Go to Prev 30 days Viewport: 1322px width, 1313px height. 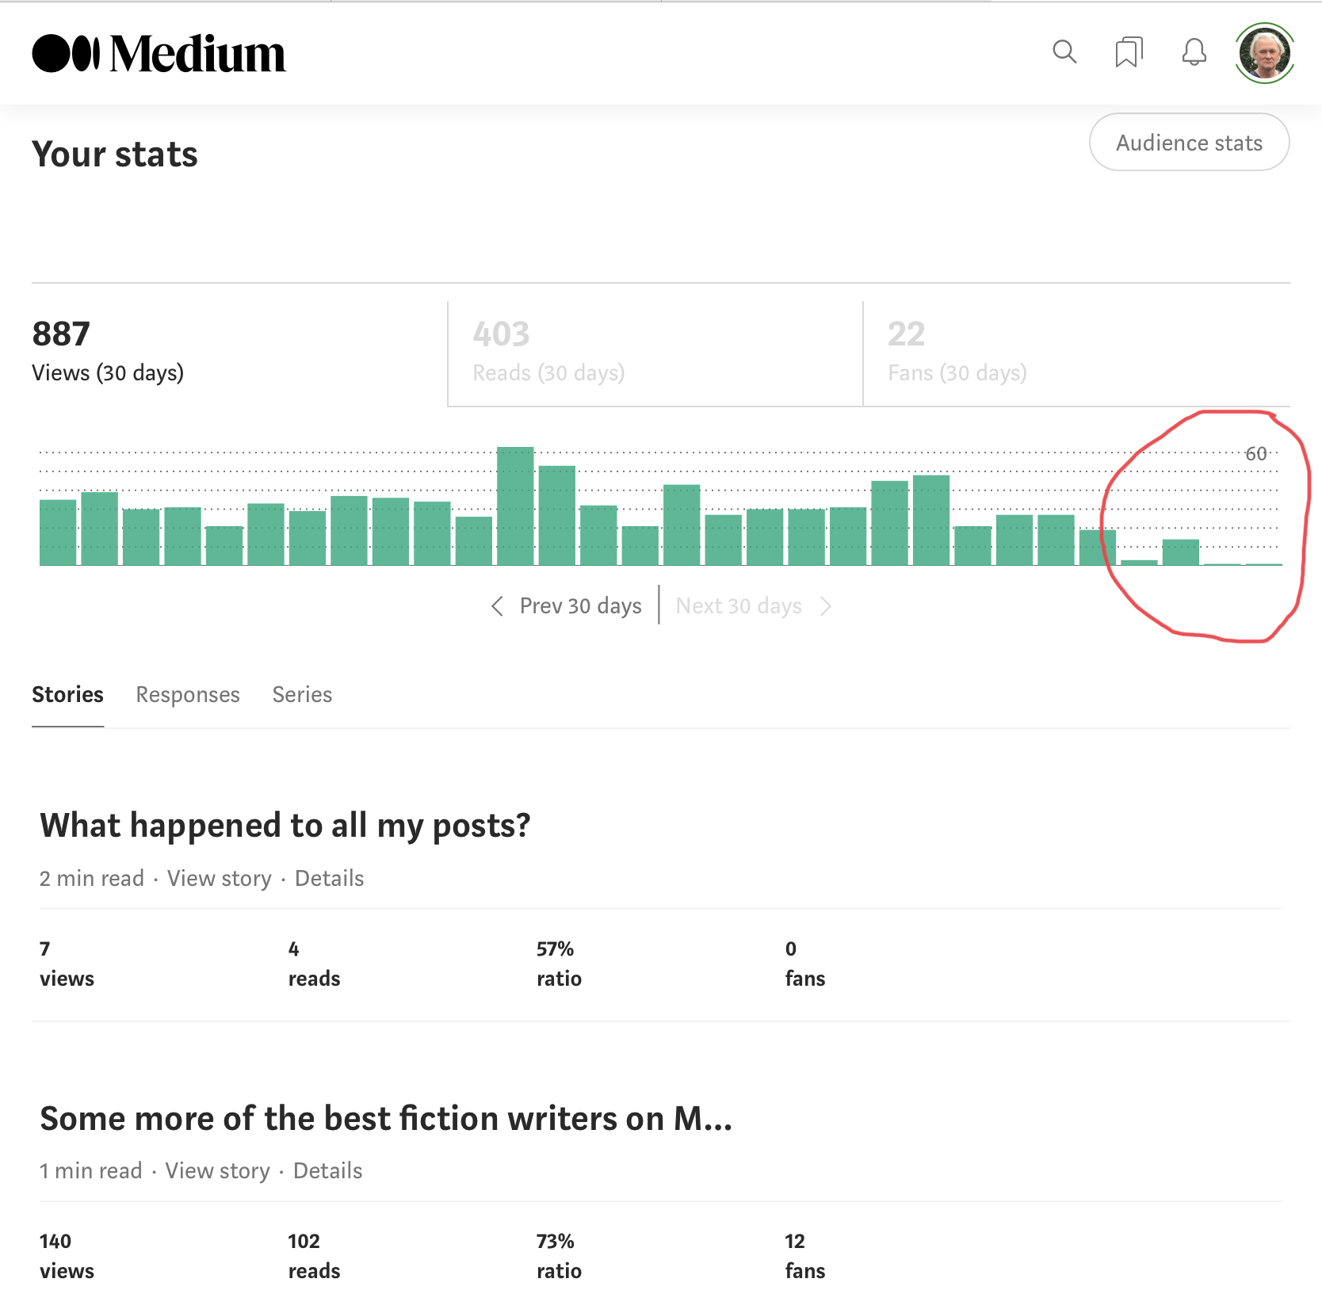[x=580, y=606]
